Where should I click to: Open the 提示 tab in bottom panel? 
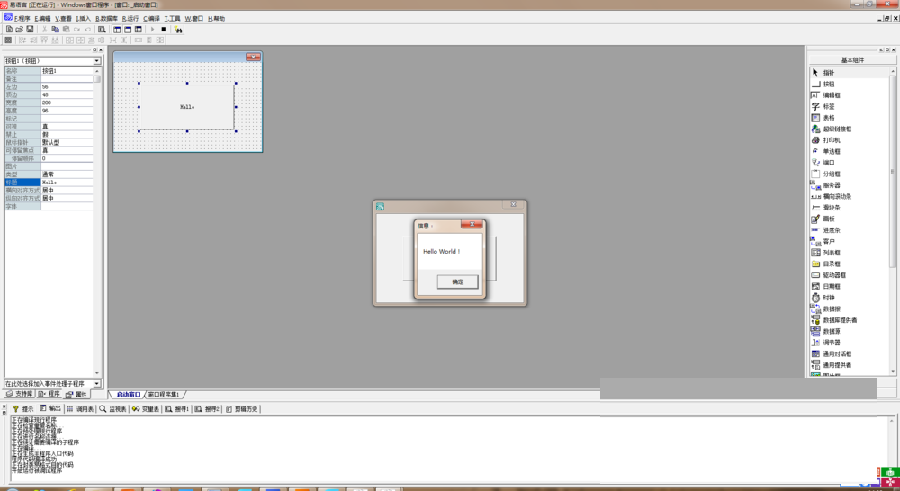point(23,409)
